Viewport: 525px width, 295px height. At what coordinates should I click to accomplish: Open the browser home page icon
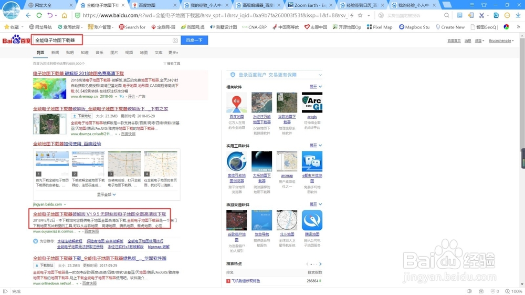[64, 15]
